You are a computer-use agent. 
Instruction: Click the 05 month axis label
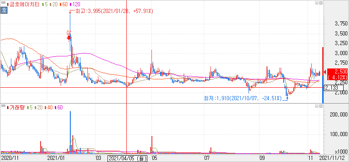154,158
